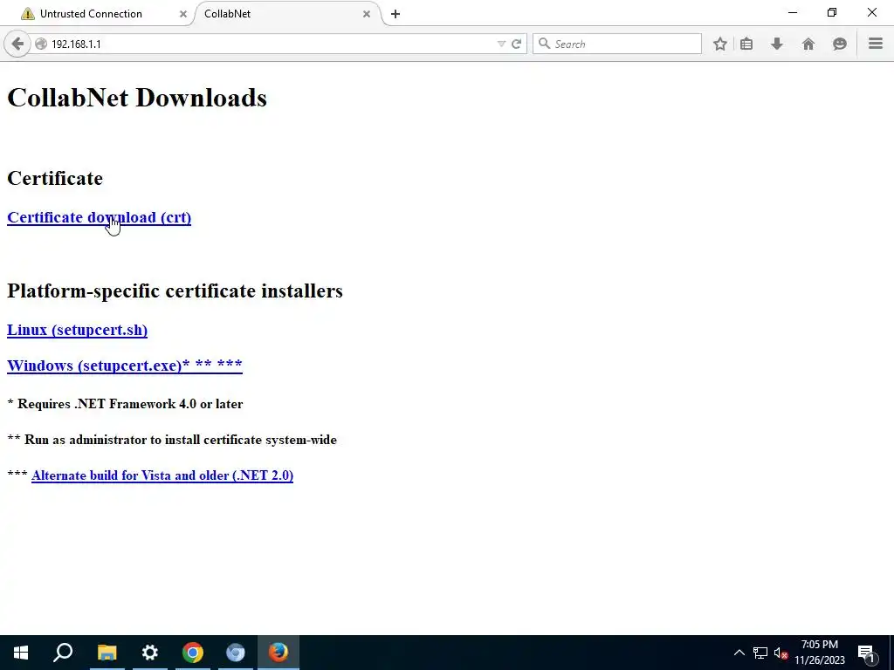Open the downloads arrow panel

pos(776,44)
